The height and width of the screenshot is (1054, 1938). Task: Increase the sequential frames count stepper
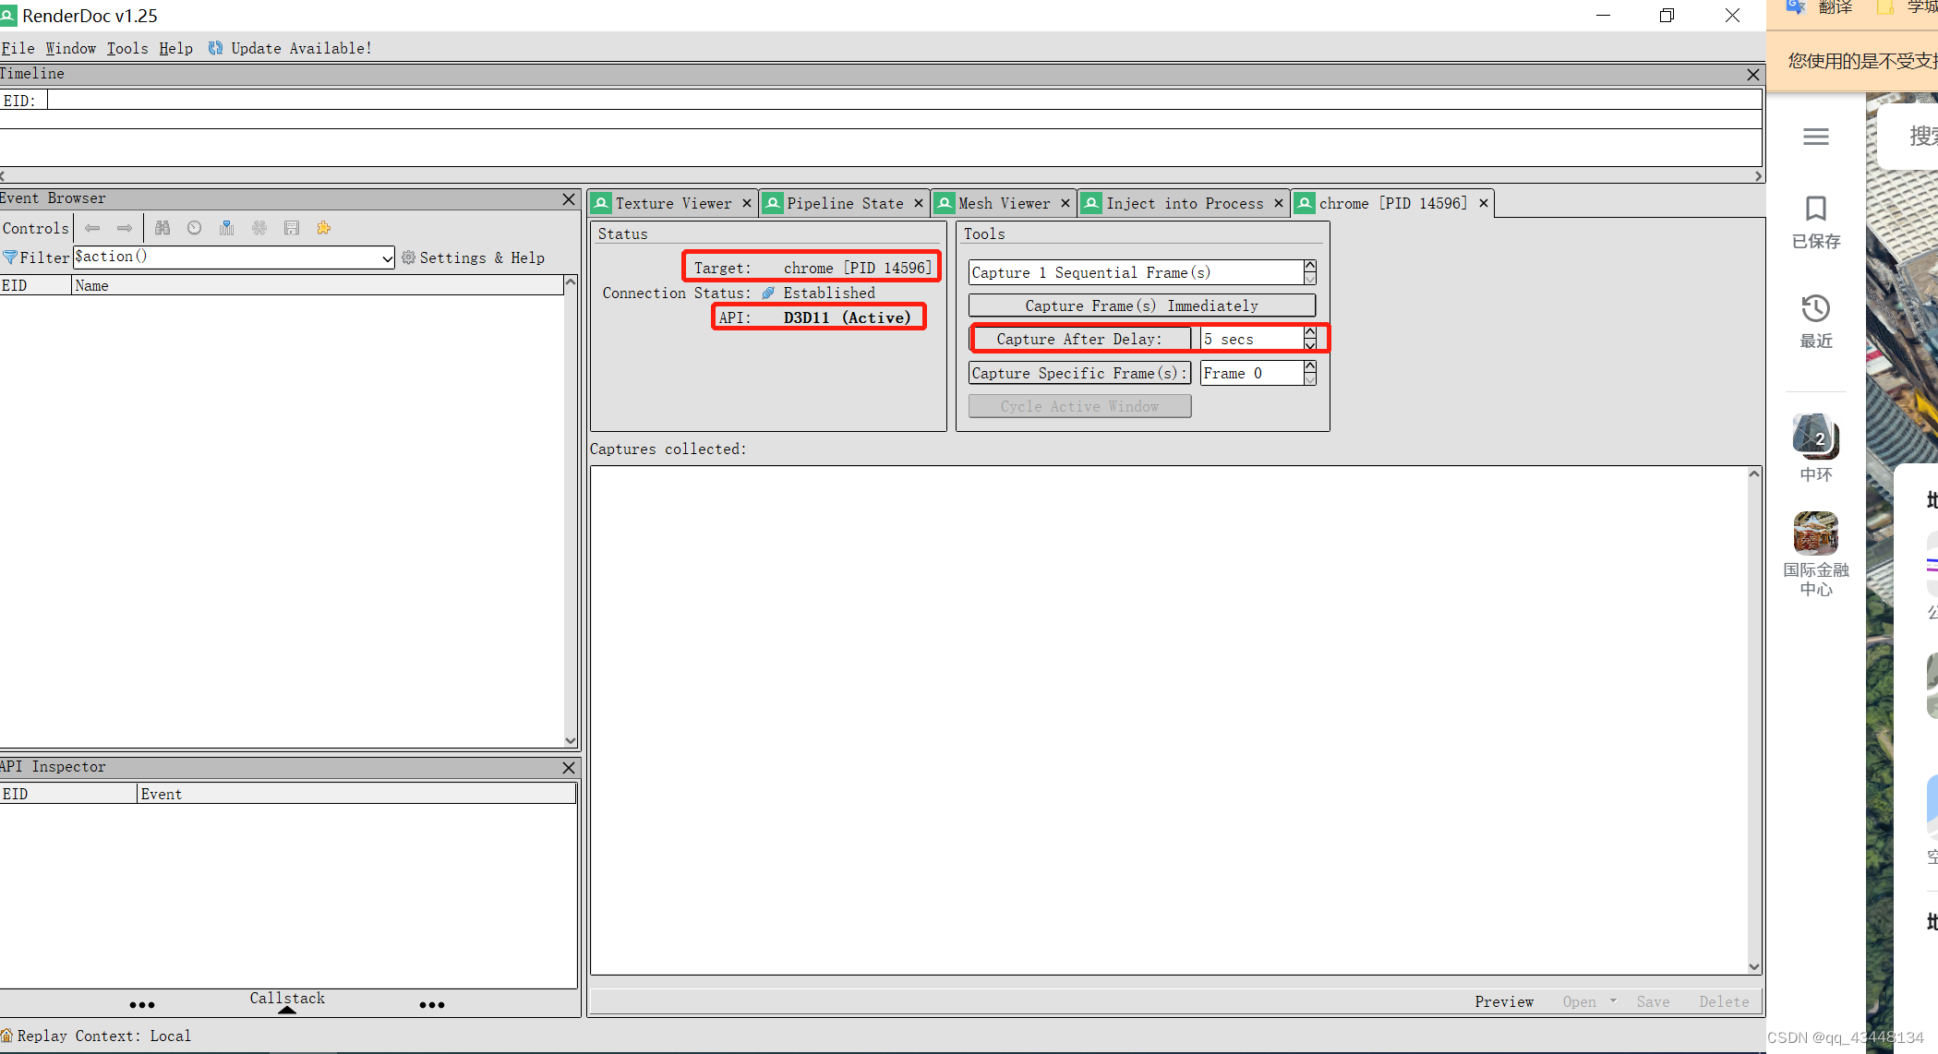click(x=1310, y=266)
